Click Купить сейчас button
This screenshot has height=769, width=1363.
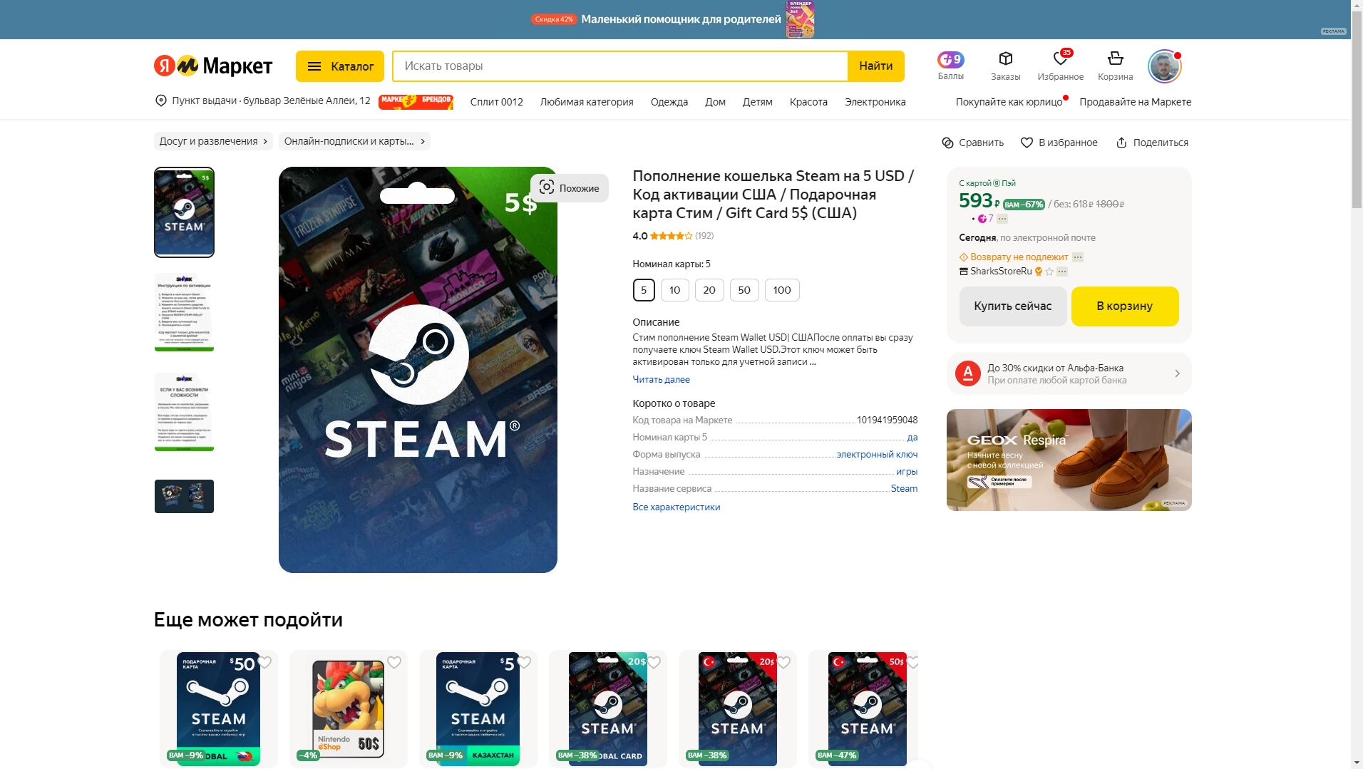tap(1012, 306)
